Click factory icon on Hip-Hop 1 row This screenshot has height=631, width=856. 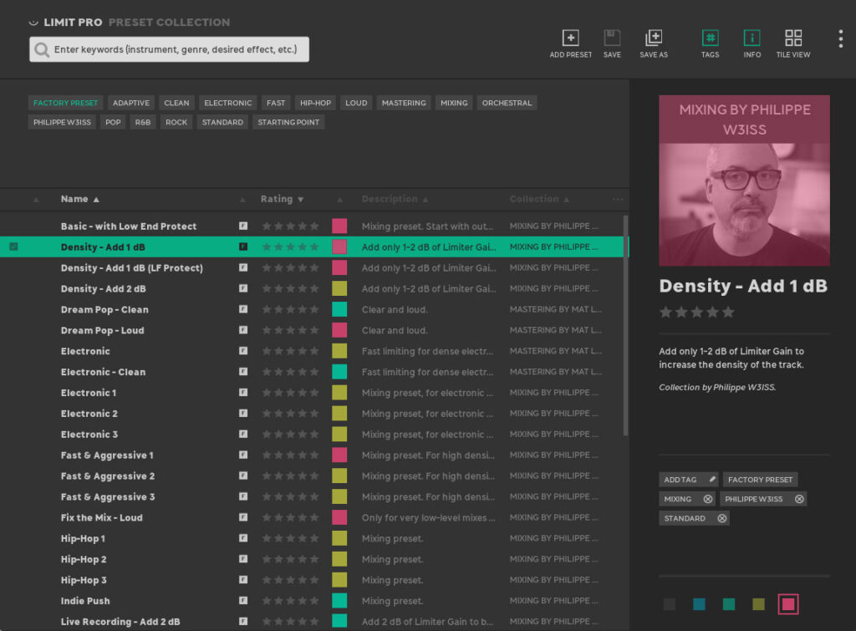coord(243,538)
